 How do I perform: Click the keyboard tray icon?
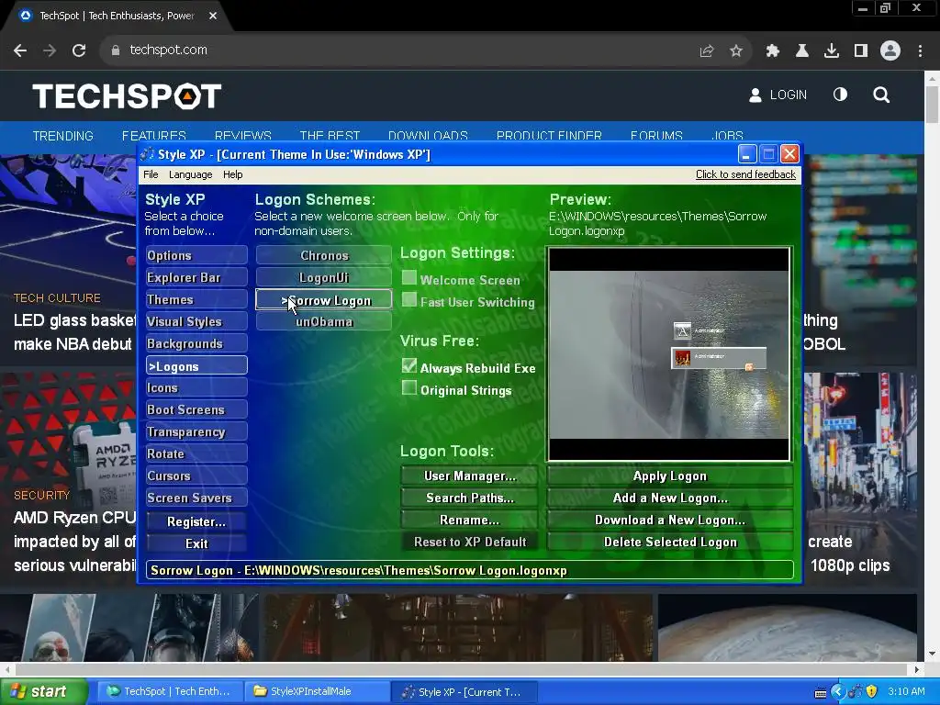tap(821, 693)
